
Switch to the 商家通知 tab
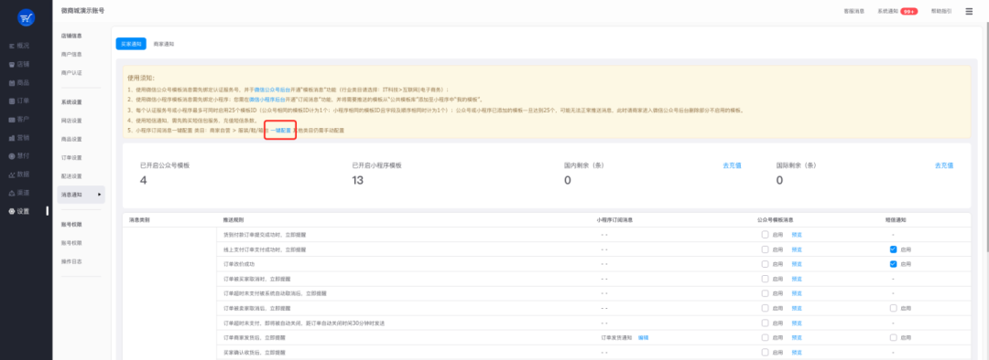tap(164, 44)
